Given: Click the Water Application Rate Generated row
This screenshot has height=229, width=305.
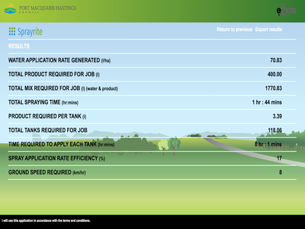Looking at the screenshot, I should click(x=152, y=60).
